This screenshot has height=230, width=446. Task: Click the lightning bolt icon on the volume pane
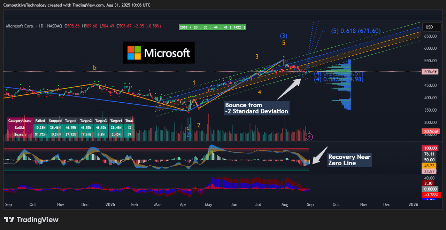[309, 137]
